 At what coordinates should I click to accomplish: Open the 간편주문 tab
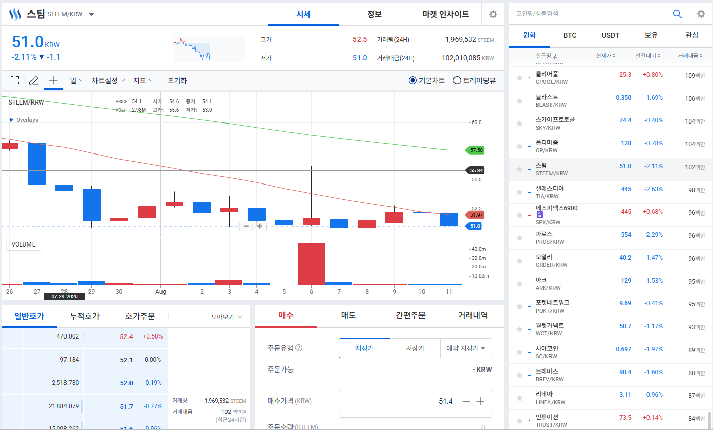[x=411, y=316]
